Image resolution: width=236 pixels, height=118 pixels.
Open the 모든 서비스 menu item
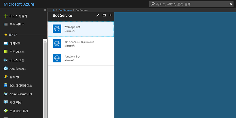click(x=17, y=24)
